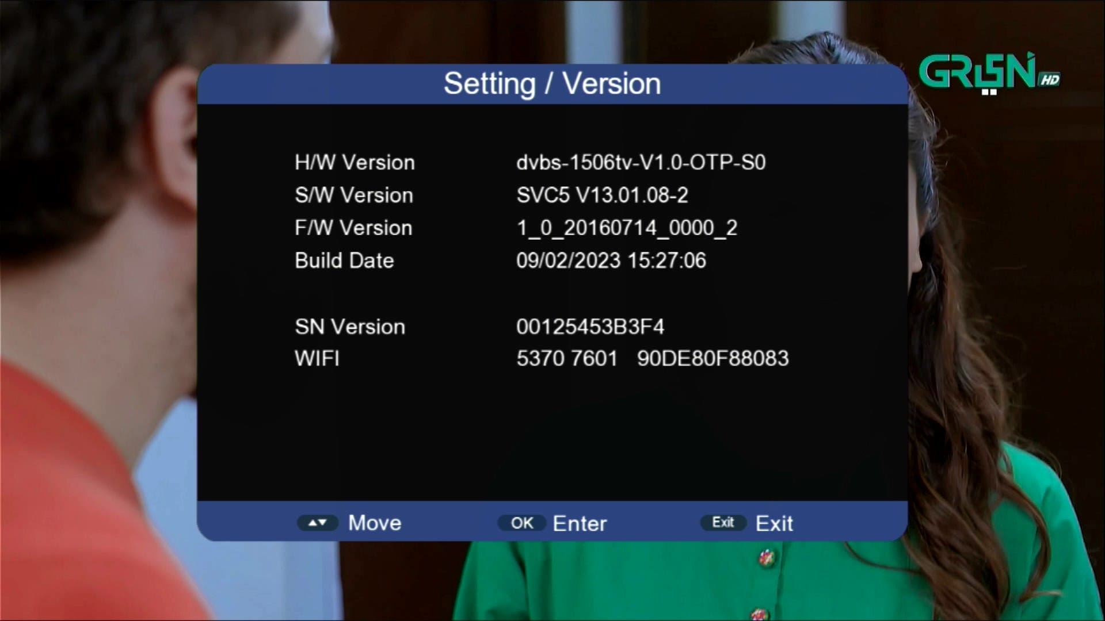The image size is (1105, 621).
Task: Click the SVC5 V13.01.08-2 software value
Action: [x=602, y=195]
